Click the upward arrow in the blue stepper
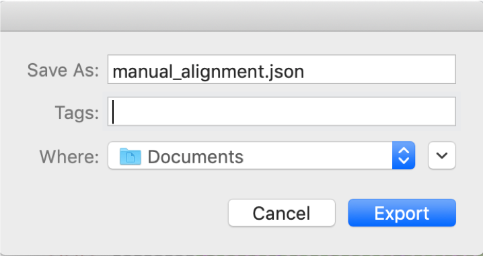 click(404, 150)
